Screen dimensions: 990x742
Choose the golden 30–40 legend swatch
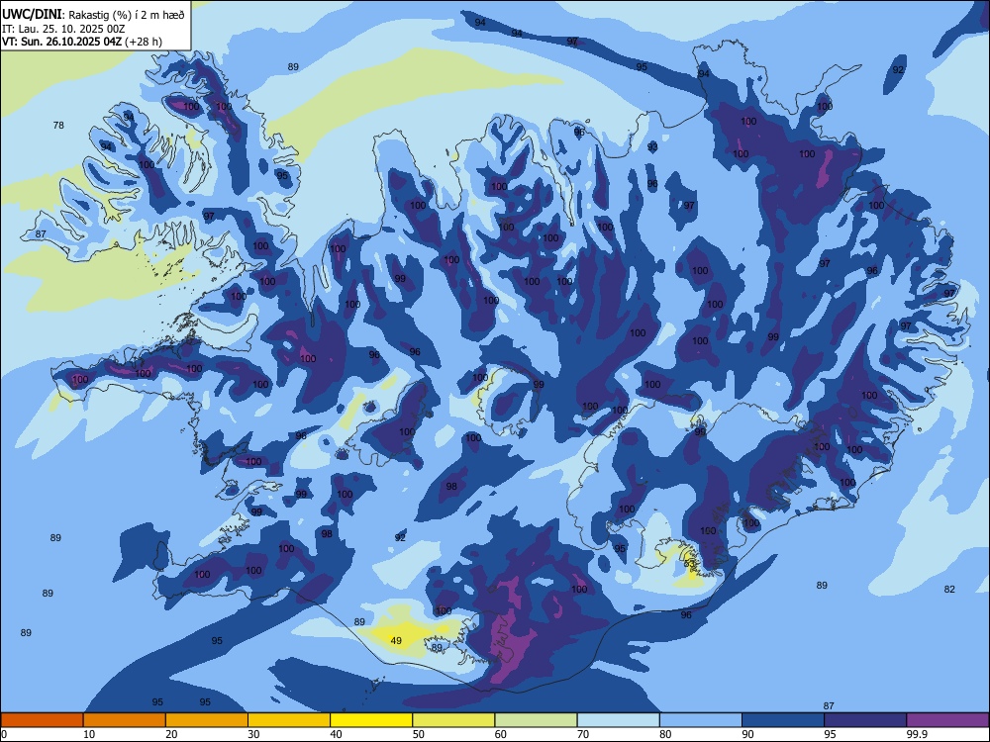point(289,720)
